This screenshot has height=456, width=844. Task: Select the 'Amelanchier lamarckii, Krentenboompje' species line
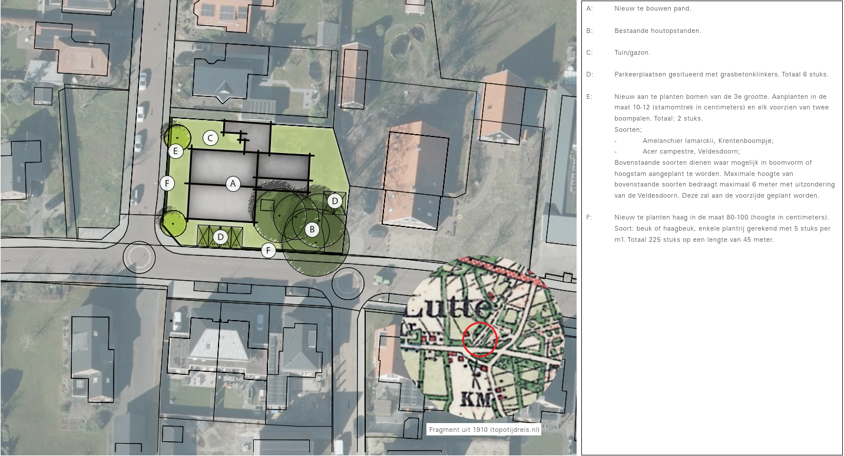(708, 141)
